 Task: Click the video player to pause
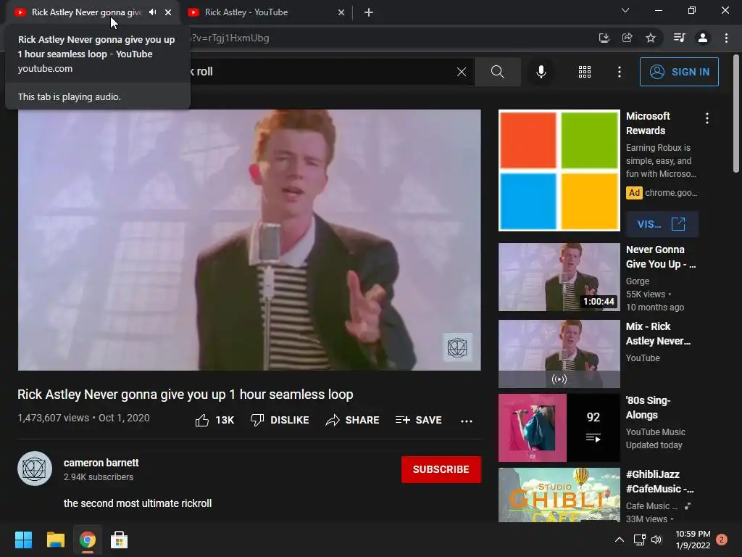point(249,239)
